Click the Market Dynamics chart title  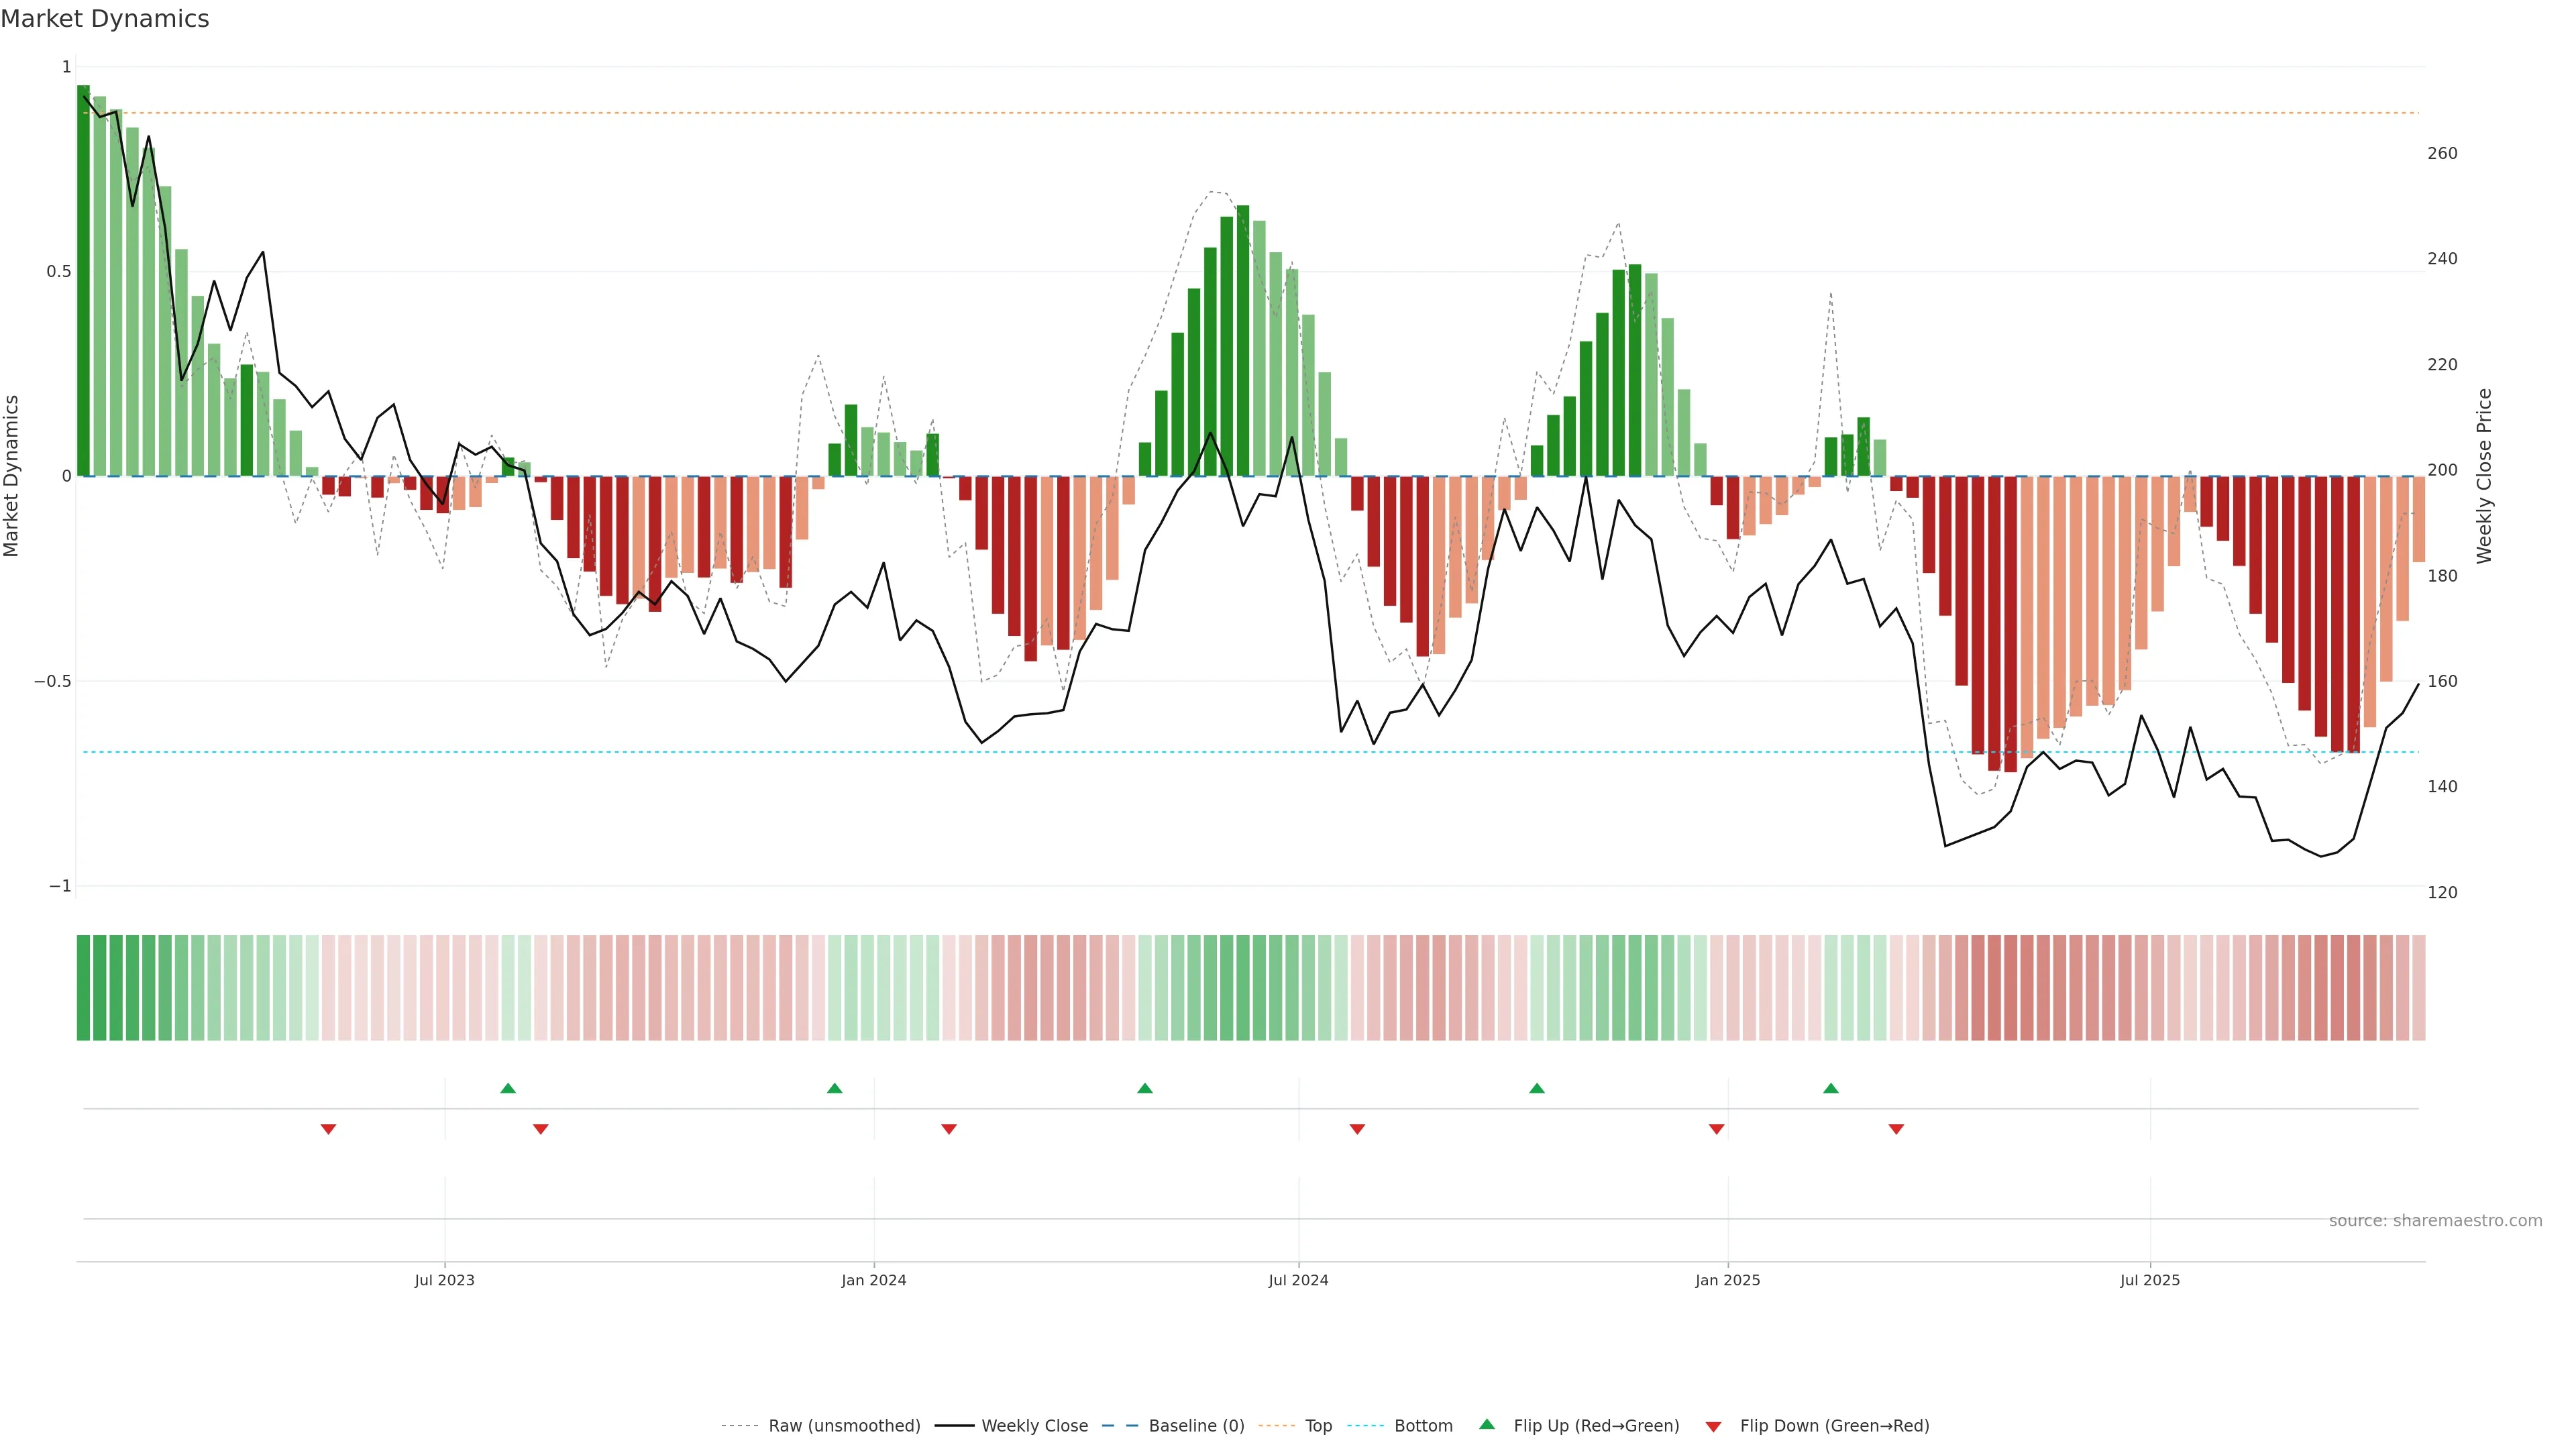point(105,19)
